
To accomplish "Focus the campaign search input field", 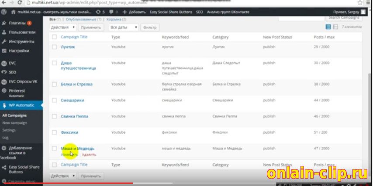I will (302, 17).
